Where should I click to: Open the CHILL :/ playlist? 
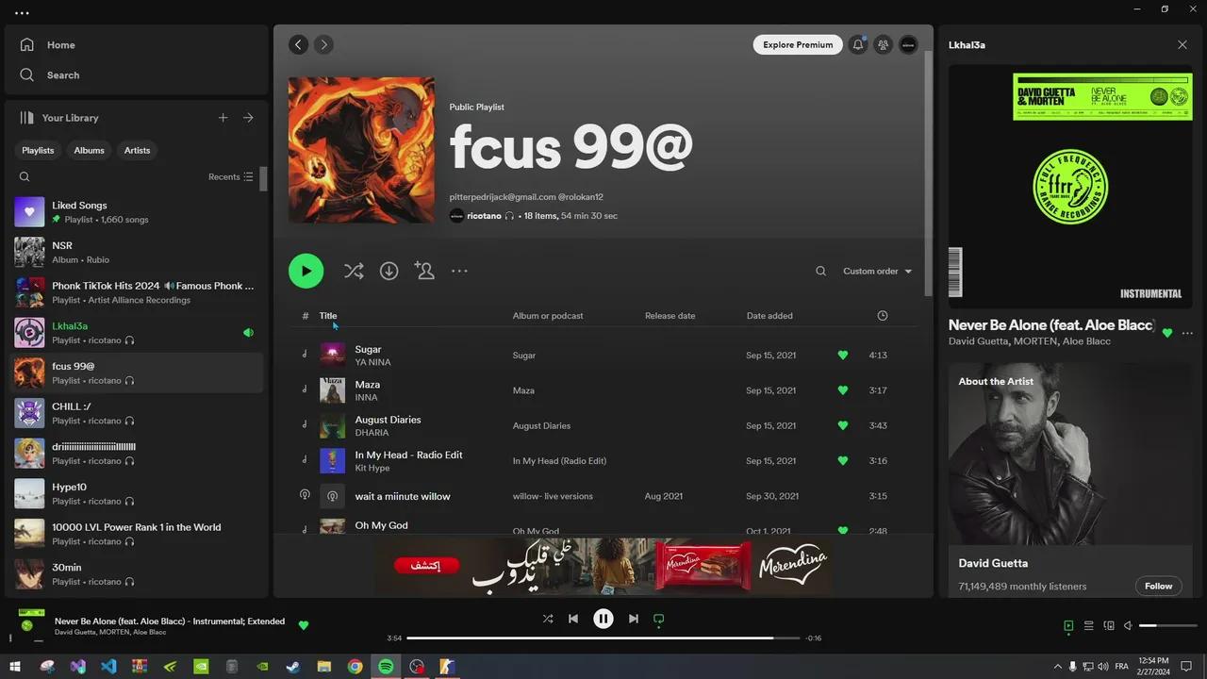137,413
